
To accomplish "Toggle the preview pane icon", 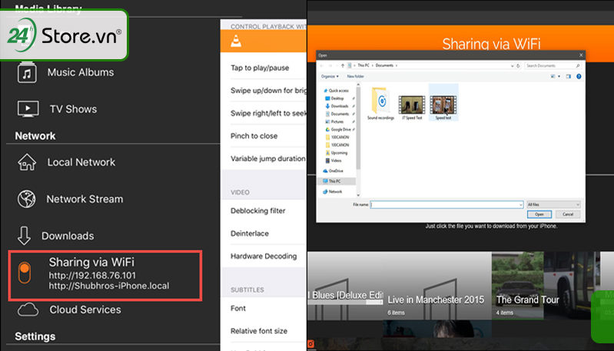I will (569, 76).
